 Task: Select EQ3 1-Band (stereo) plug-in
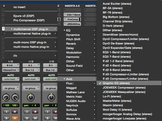129,52
